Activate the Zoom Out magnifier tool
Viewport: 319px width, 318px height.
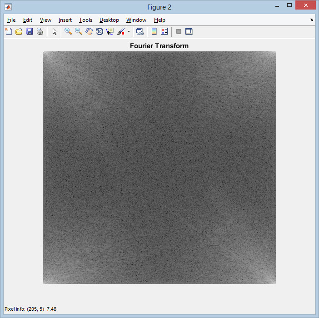tap(79, 31)
